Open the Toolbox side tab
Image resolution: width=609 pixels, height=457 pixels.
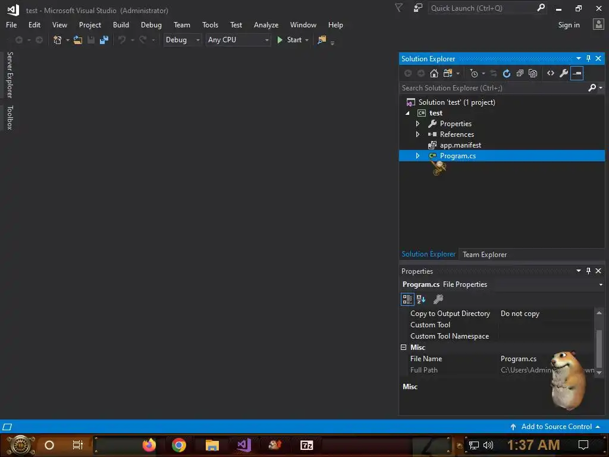click(10, 117)
